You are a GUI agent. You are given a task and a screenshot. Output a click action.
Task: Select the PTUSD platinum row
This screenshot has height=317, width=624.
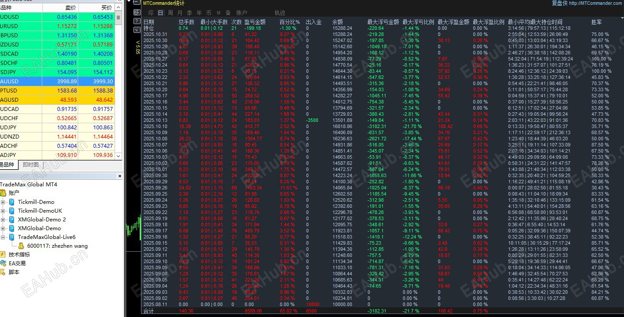57,91
